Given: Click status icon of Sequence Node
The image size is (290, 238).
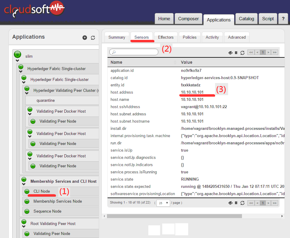Looking at the screenshot, I should coord(27,211).
